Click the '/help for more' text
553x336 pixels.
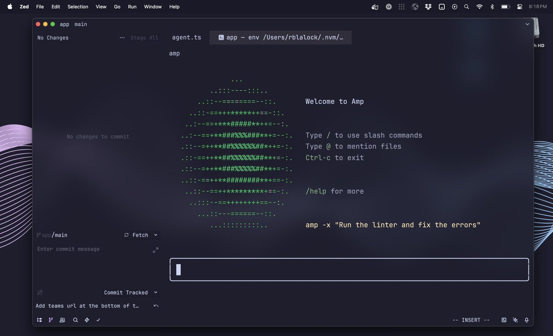coord(335,191)
